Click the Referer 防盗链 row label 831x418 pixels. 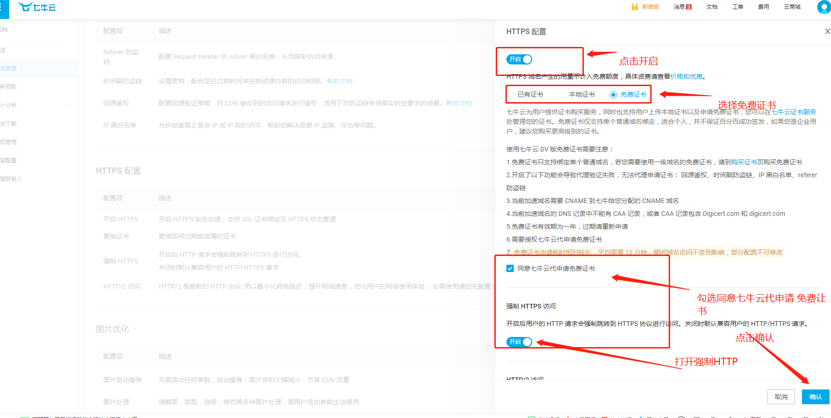click(121, 57)
